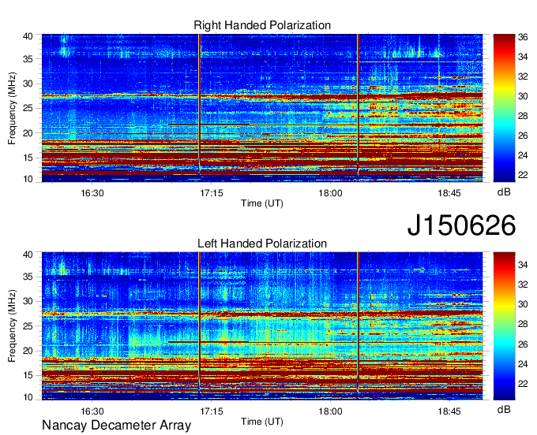Click the 16:30 time tick under left-handed plot
The image size is (537, 435).
(x=92, y=411)
